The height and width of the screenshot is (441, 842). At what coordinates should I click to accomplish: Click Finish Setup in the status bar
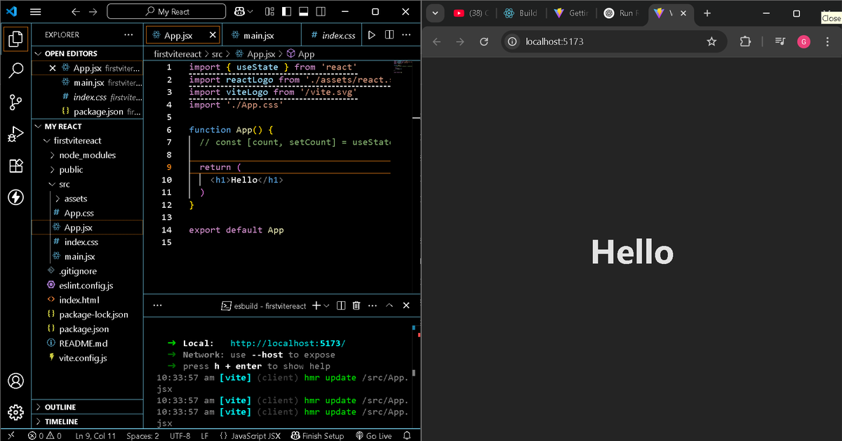(x=318, y=435)
